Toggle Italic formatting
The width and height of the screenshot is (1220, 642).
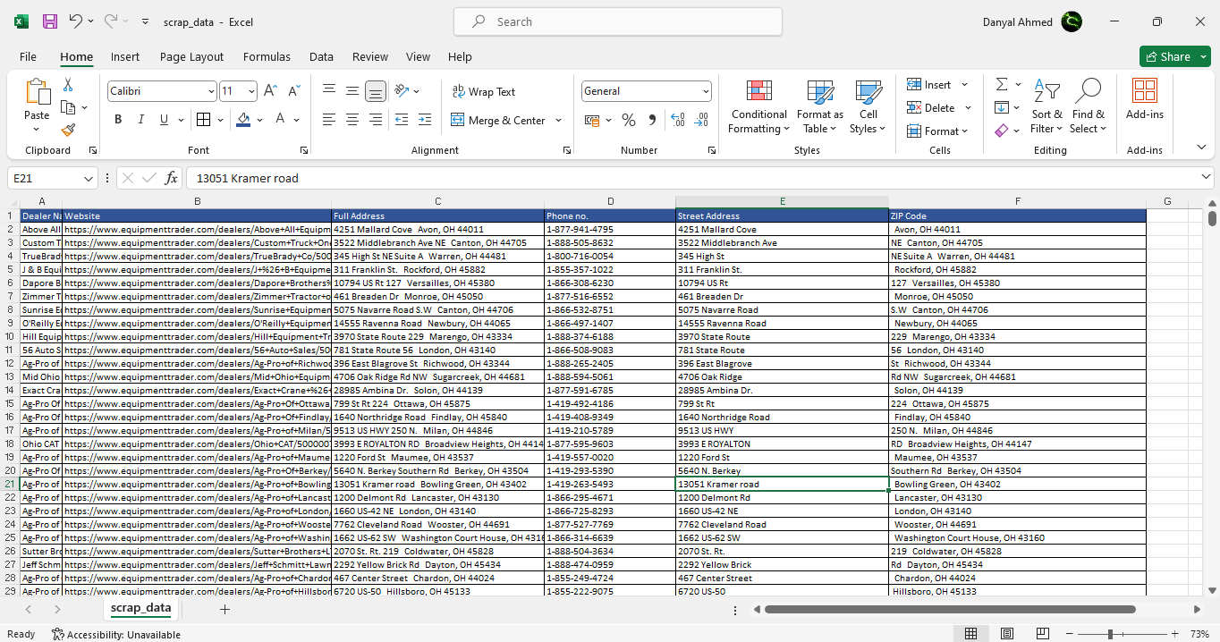[x=141, y=120]
